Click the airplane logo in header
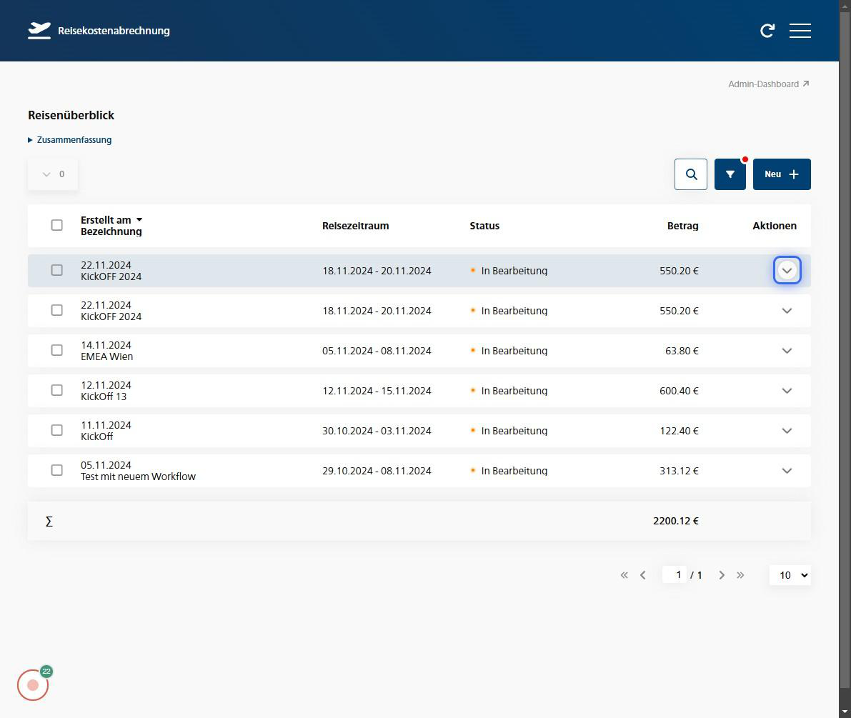Viewport: 851px width, 718px height. click(x=39, y=31)
